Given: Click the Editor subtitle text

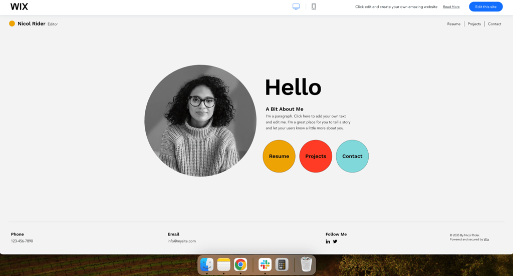Looking at the screenshot, I should (x=53, y=24).
